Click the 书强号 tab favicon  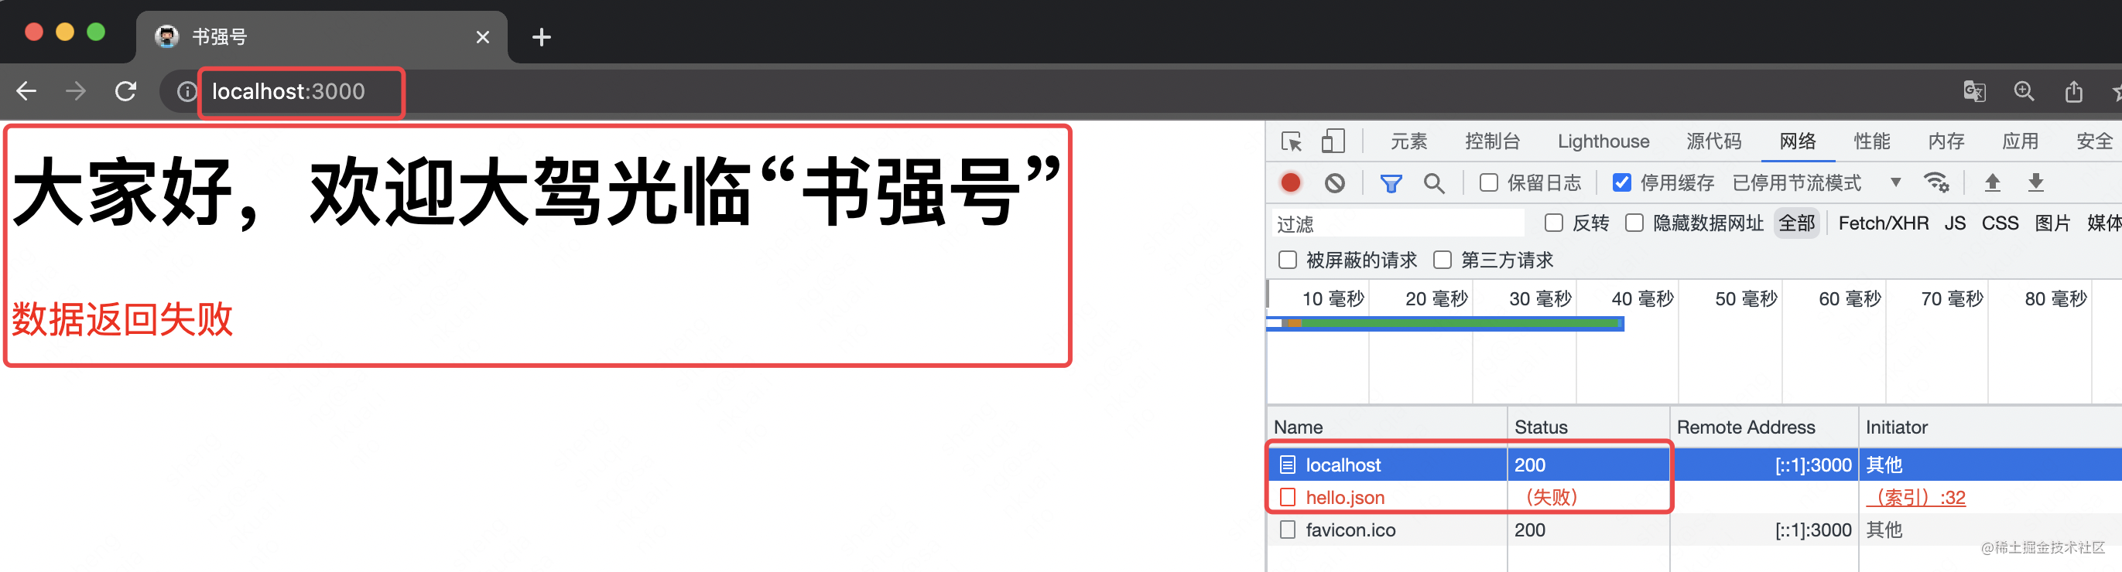(x=167, y=36)
